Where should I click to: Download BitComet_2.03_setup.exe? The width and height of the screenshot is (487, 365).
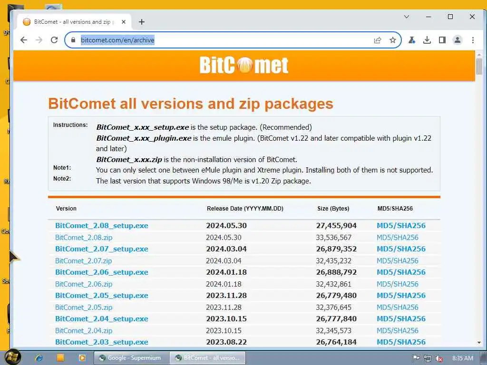coord(102,342)
